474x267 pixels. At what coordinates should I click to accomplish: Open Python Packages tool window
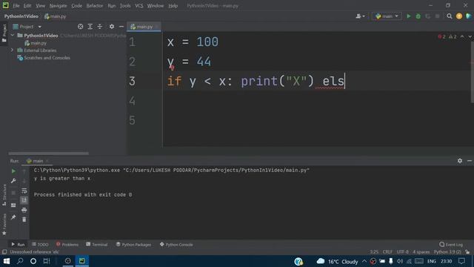(x=133, y=244)
